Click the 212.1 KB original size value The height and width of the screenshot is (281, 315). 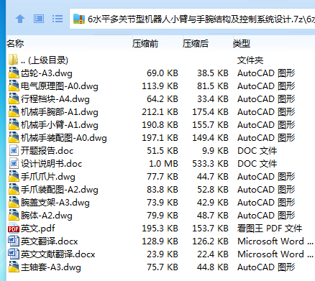[160, 112]
